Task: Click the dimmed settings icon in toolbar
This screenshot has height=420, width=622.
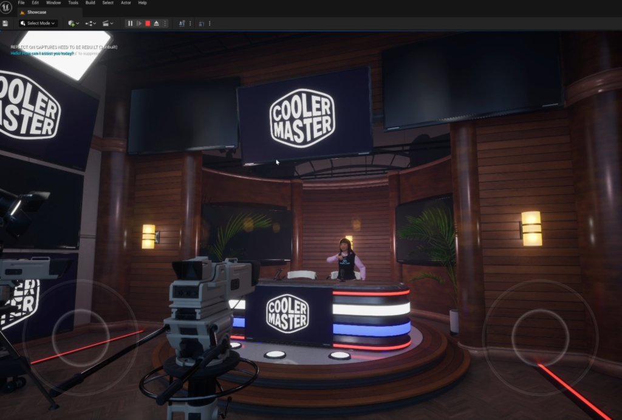Action: (x=202, y=24)
